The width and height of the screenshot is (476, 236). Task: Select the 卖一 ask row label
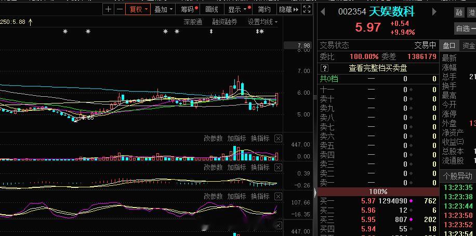327,183
